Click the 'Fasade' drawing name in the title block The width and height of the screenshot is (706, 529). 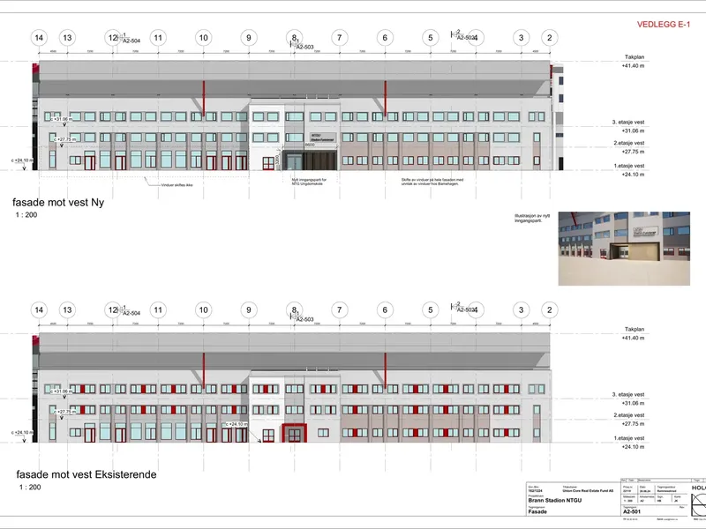(x=537, y=512)
